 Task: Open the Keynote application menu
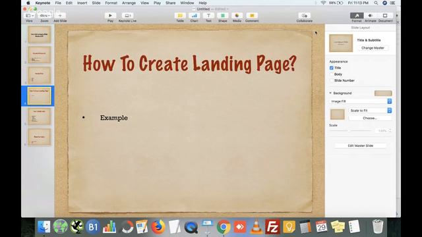pyautogui.click(x=43, y=3)
